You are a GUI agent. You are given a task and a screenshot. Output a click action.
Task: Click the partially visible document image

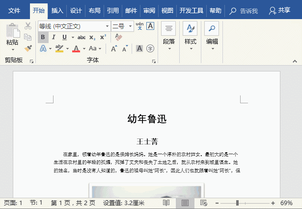[x=146, y=190]
